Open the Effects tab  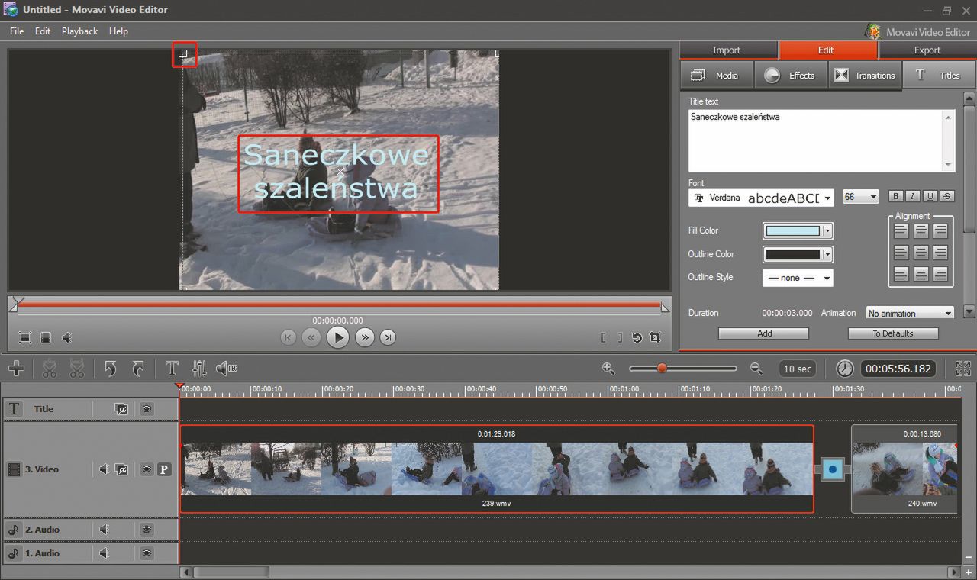[791, 76]
